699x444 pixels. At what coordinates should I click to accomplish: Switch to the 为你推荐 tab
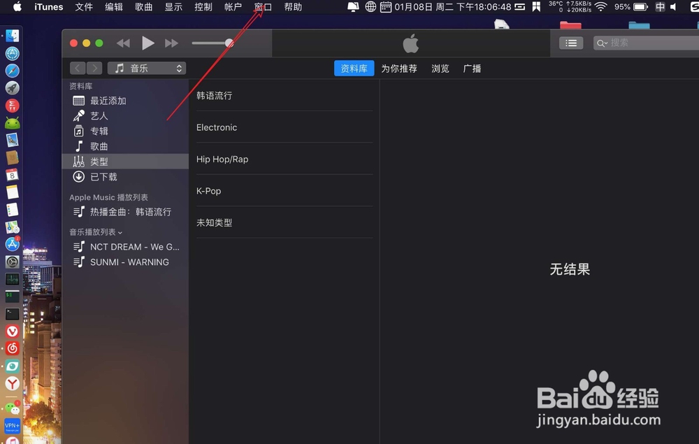pos(399,69)
